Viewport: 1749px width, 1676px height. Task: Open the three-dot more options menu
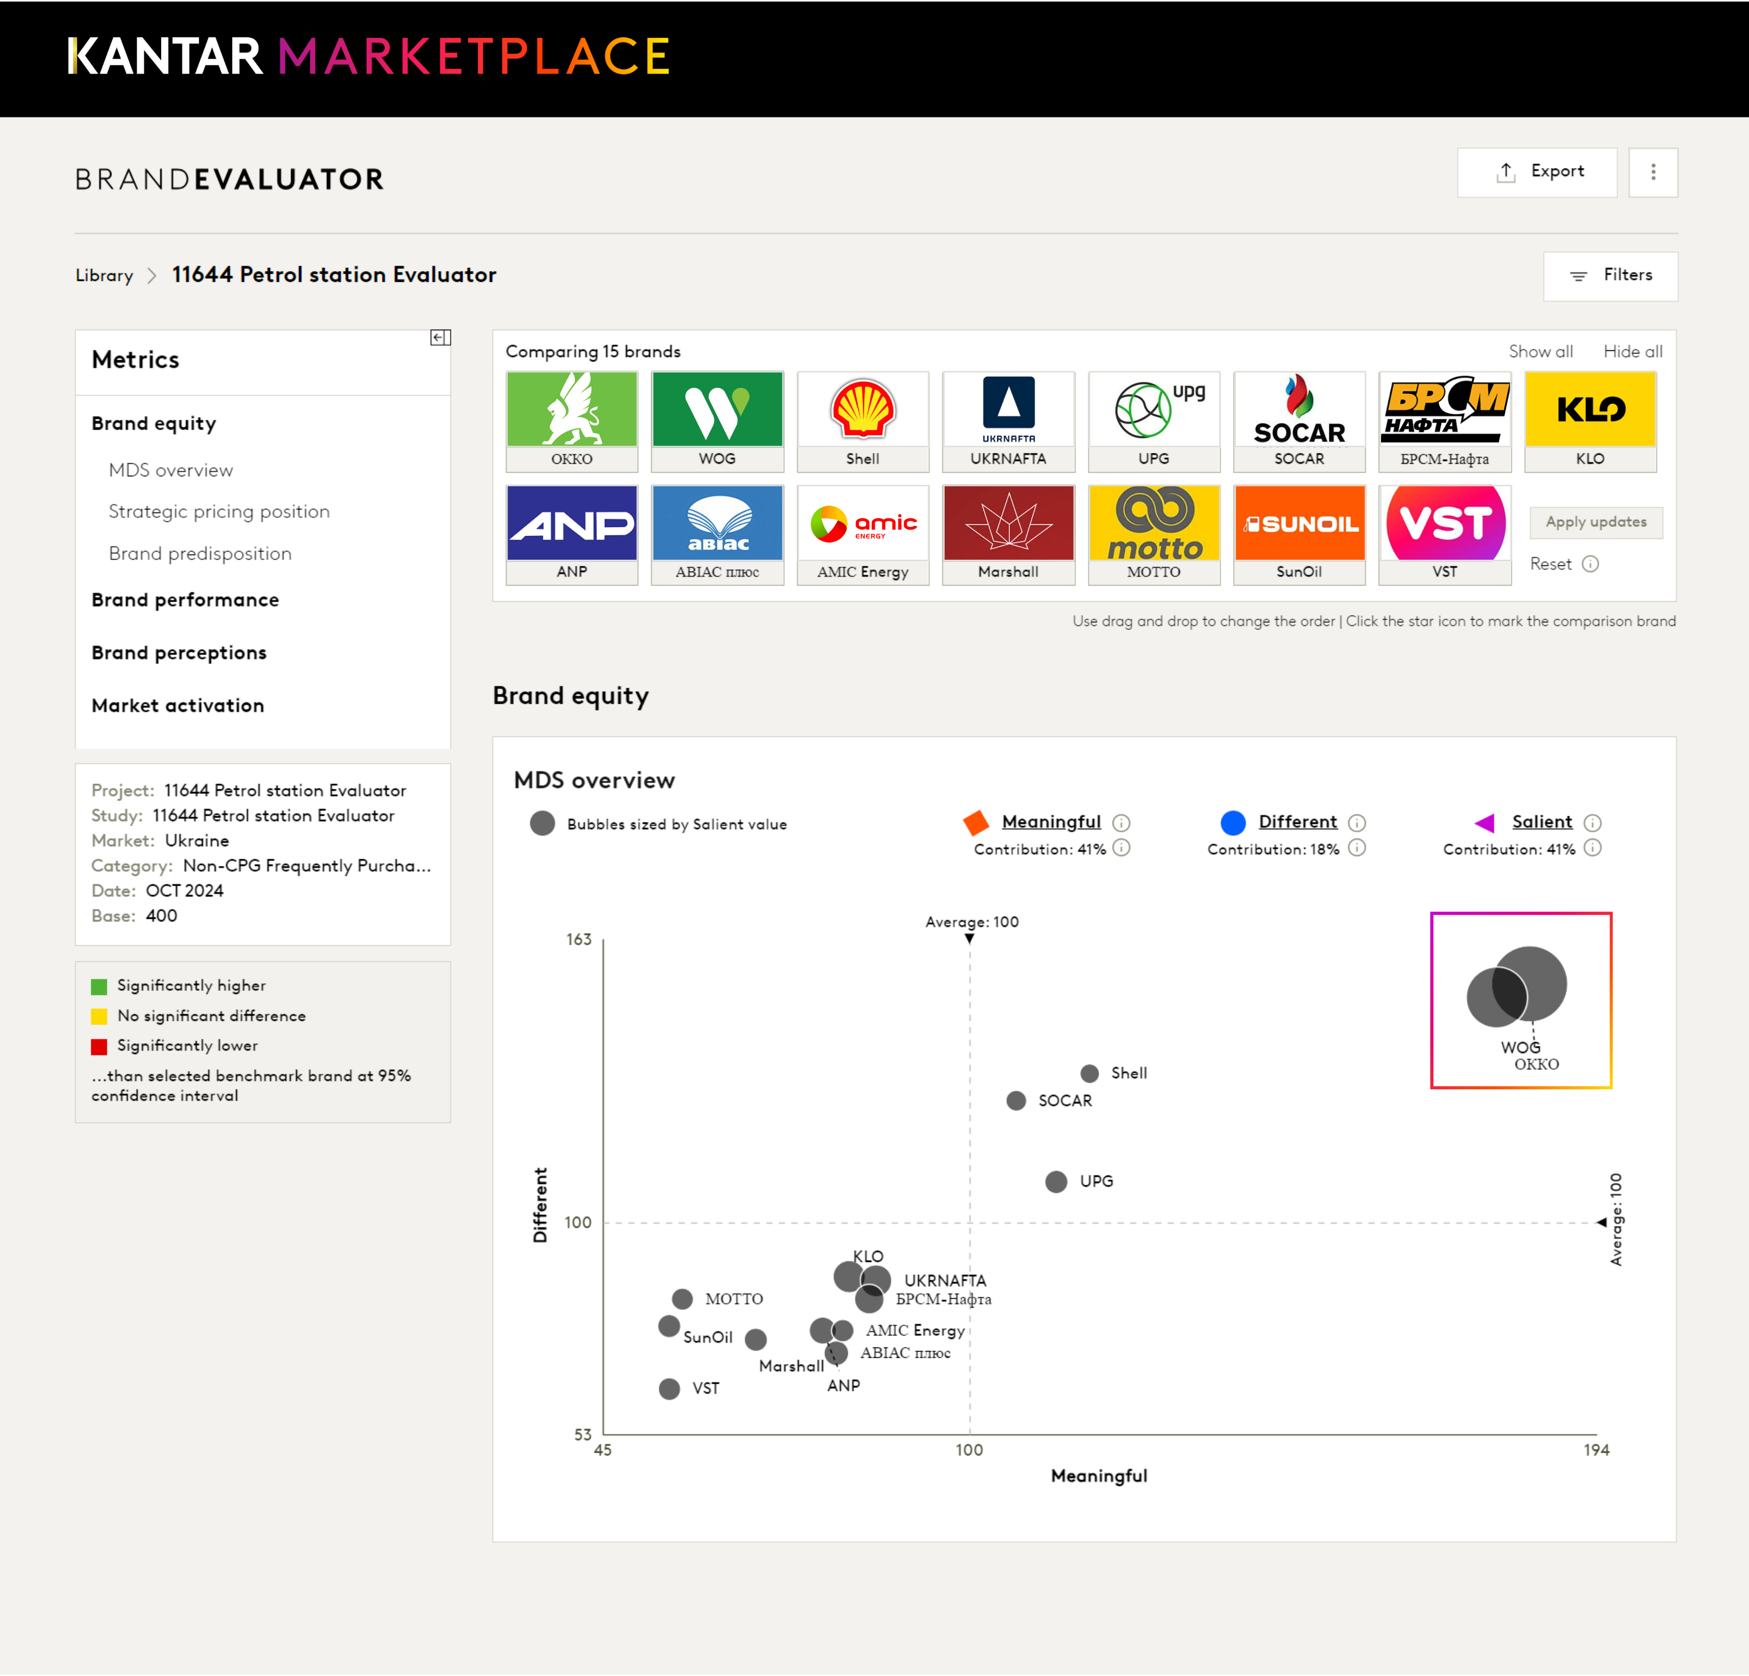pyautogui.click(x=1653, y=172)
